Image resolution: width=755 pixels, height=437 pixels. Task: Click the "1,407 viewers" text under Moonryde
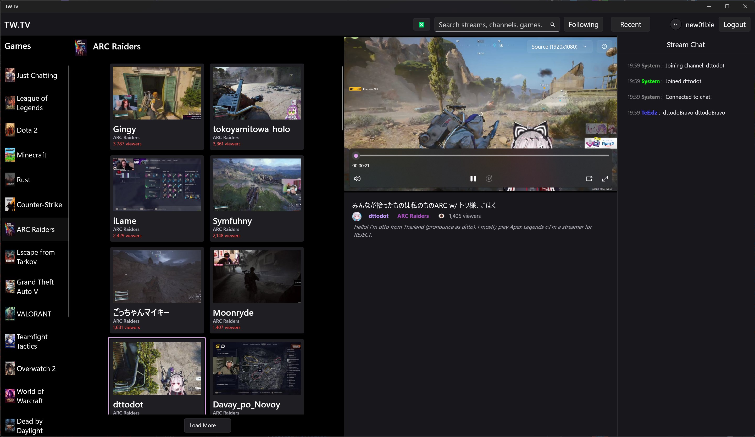pyautogui.click(x=226, y=327)
